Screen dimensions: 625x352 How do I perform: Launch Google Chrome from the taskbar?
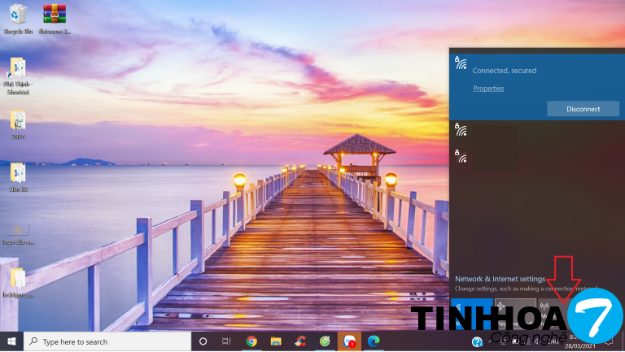(x=251, y=341)
